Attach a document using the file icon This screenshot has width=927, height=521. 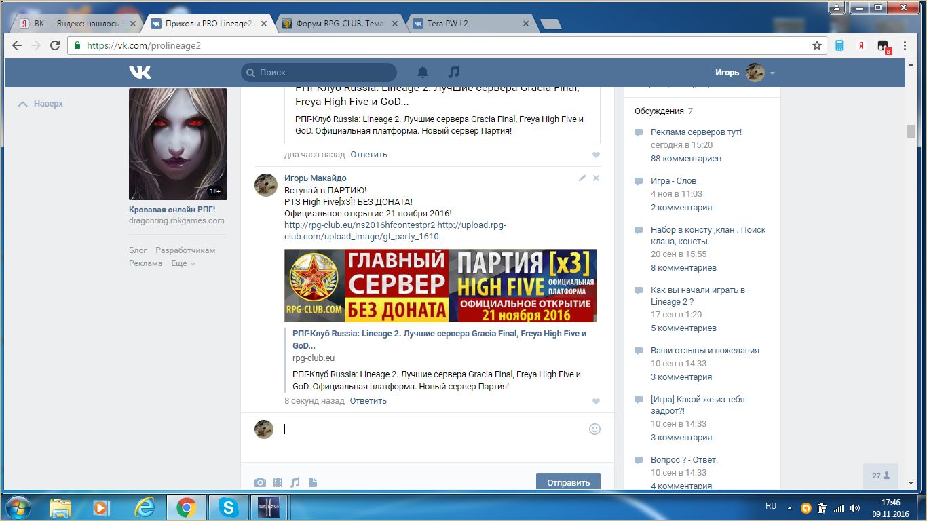[x=313, y=482]
